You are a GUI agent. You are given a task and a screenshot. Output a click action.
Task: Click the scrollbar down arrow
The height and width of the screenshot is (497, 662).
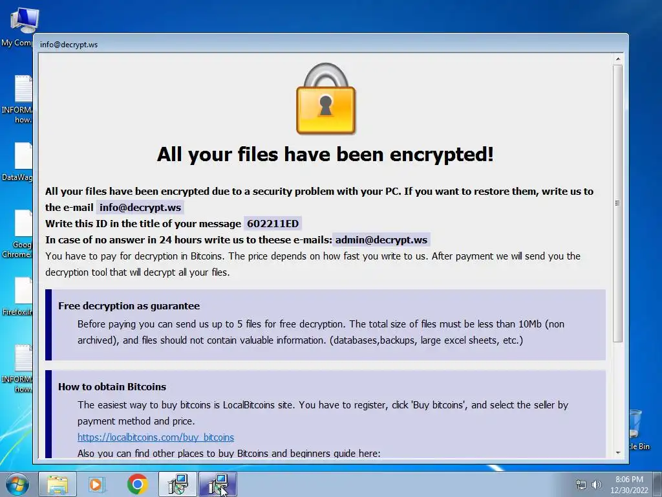pos(617,452)
